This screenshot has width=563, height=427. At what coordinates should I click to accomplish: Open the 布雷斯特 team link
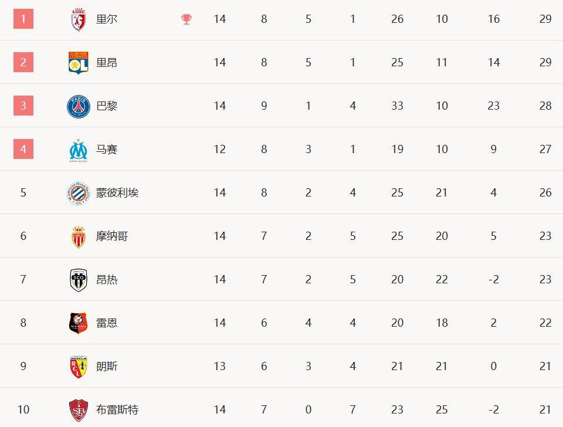pyautogui.click(x=117, y=410)
